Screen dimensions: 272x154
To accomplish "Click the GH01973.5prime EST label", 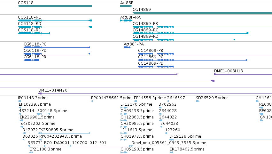I will [x=137, y=136].
